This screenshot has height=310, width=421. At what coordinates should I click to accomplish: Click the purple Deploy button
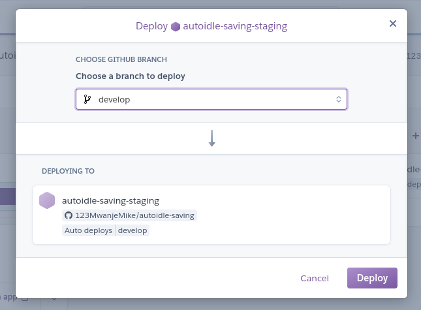[372, 278]
